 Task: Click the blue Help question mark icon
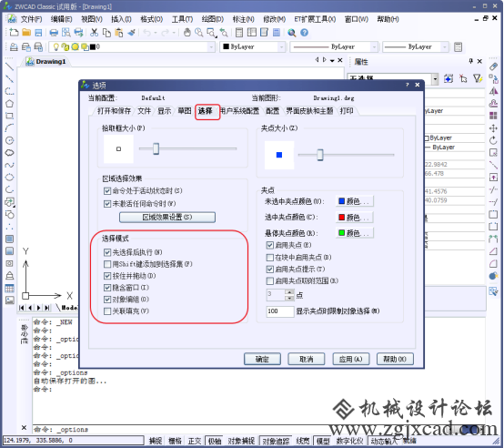click(304, 33)
